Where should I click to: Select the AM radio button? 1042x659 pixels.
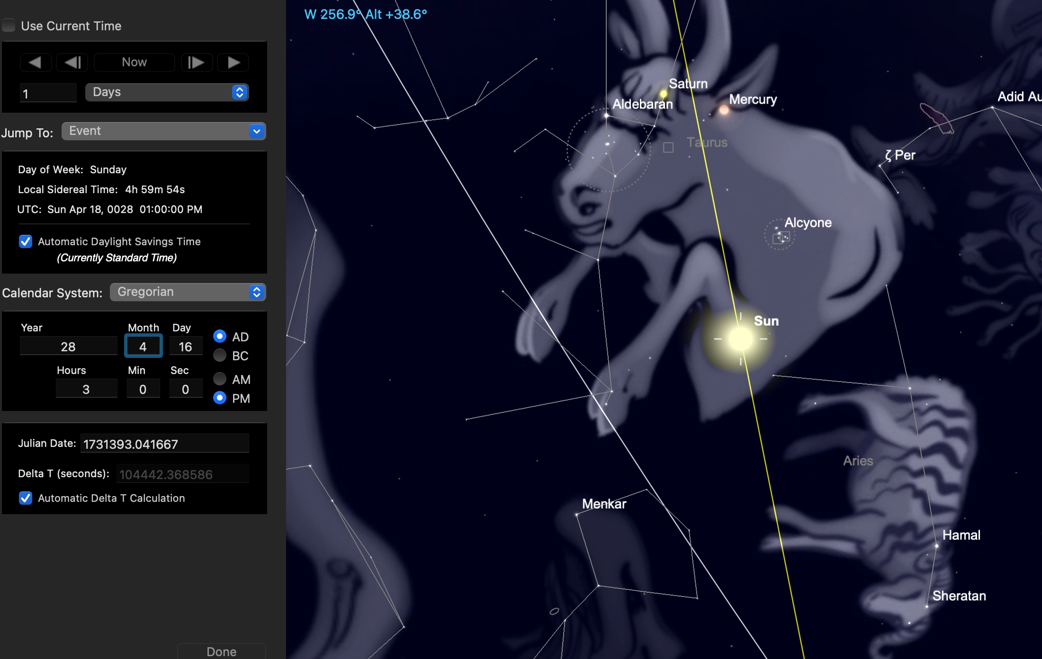tap(220, 379)
